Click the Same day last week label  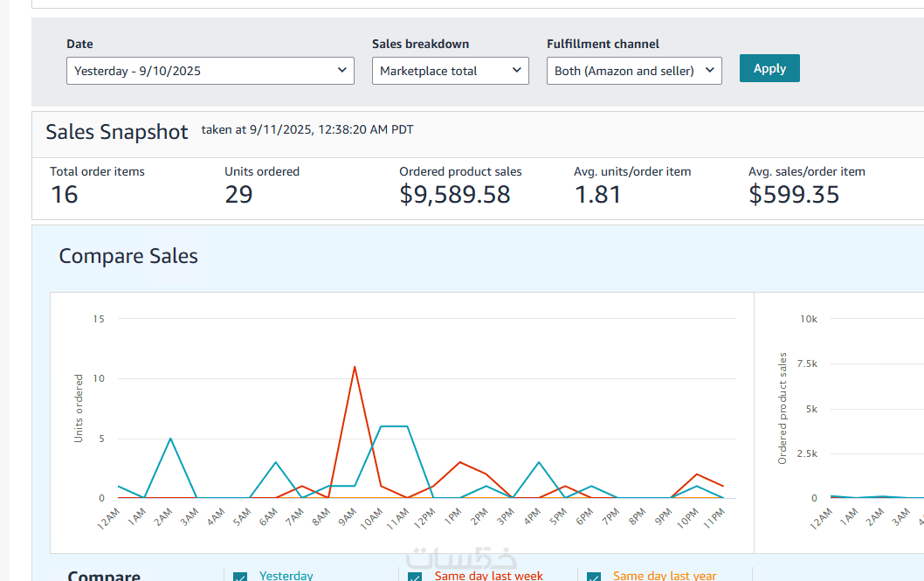tap(488, 576)
